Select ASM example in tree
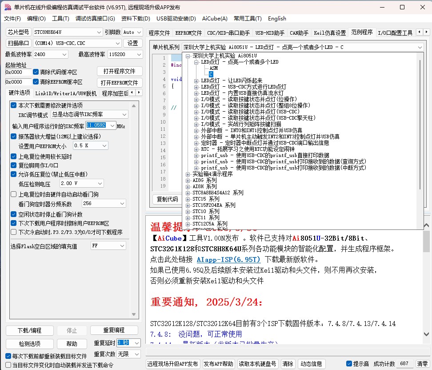This screenshot has height=370, width=432. [213, 68]
